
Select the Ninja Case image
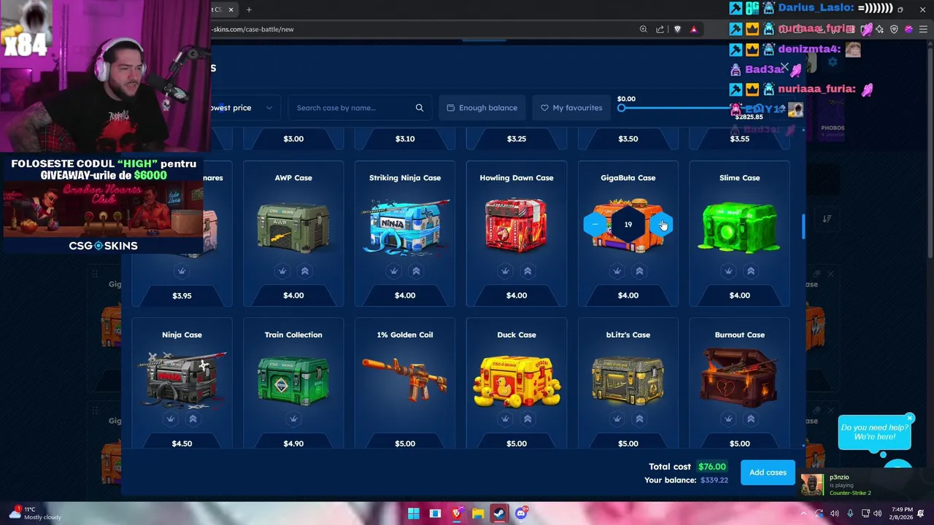click(x=182, y=379)
